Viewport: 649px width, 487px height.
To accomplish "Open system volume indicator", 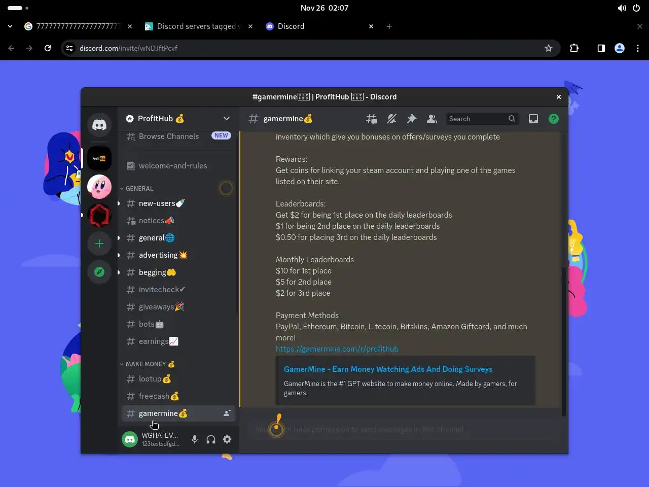I will tap(622, 8).
